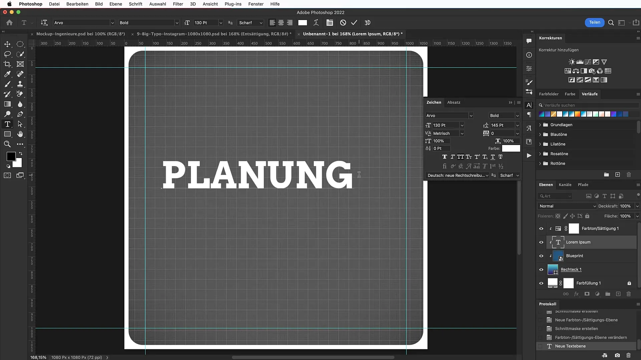The height and width of the screenshot is (360, 641).
Task: Click the Farbton/Sättigung layer icon
Action: pos(558,228)
